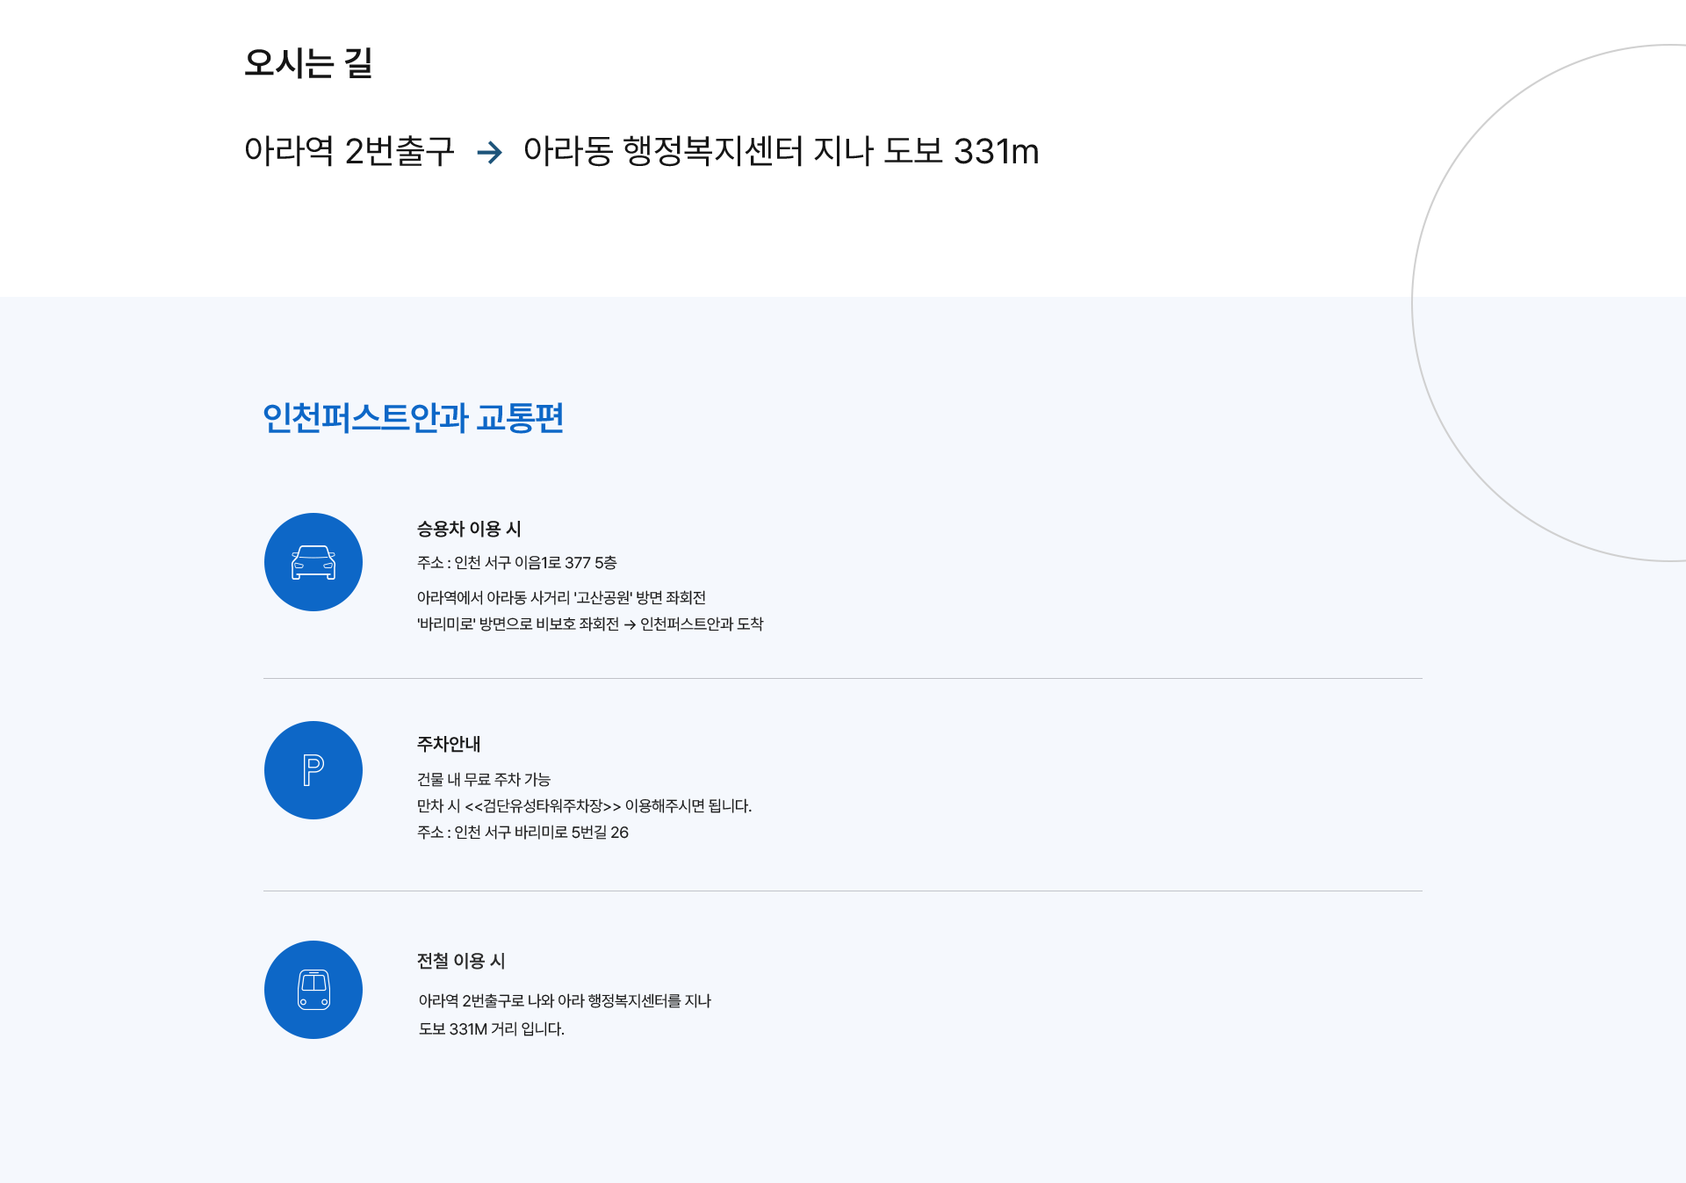
Task: Click the blue arrow after 아라역 2번출구
Action: click(489, 153)
